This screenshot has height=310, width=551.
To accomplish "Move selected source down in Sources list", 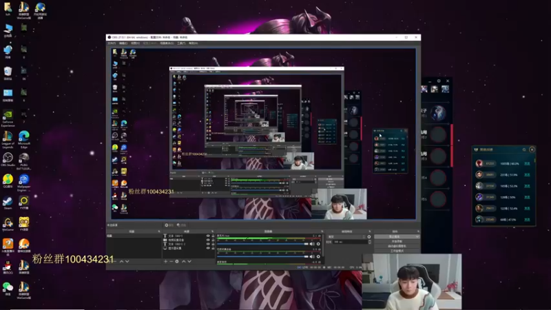I will (x=189, y=262).
